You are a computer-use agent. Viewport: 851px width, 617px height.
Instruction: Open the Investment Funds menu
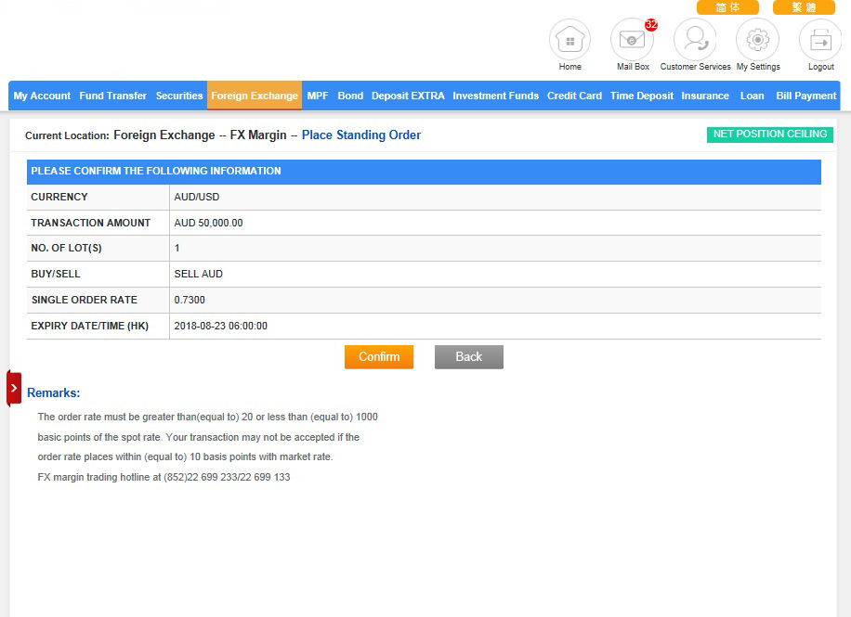coord(495,96)
